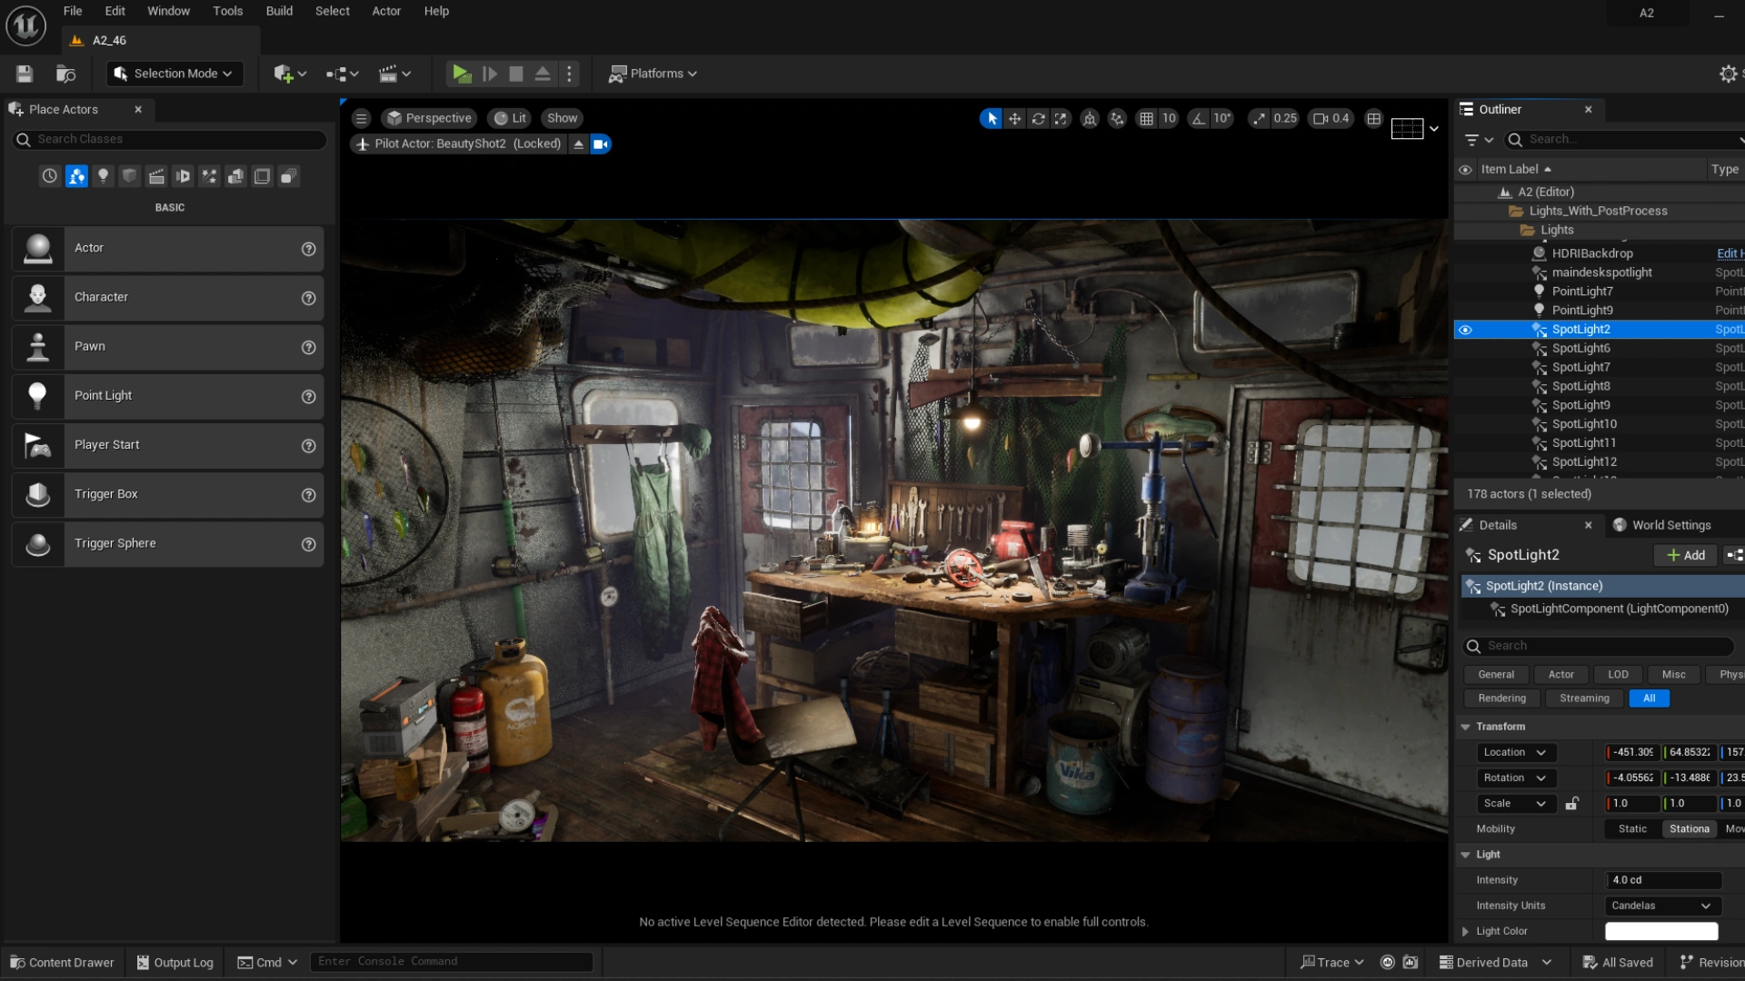
Task: Activate the Scale tool in the viewport
Action: tap(1062, 118)
